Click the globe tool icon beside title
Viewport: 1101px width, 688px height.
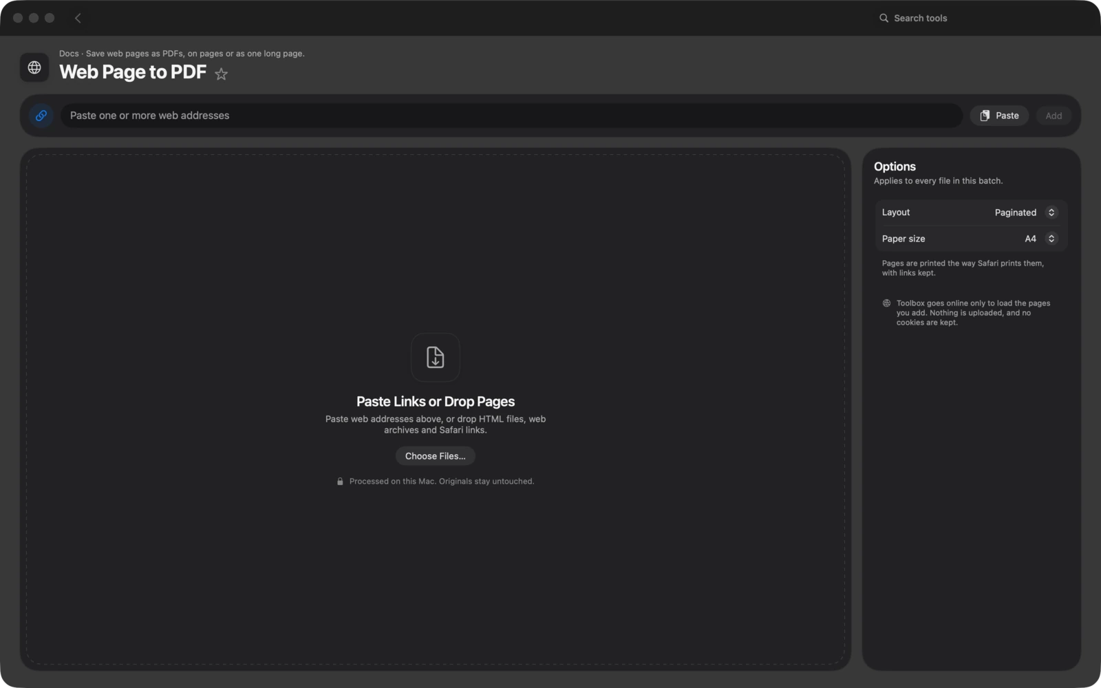coord(34,67)
